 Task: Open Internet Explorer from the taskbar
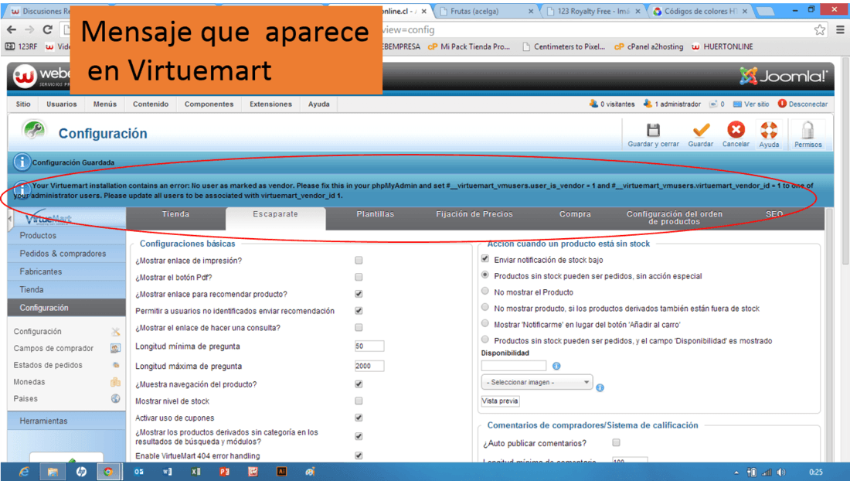[24, 472]
